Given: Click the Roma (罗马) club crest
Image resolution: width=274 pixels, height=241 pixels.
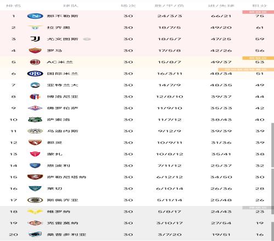Looking at the screenshot, I should click(35, 50).
